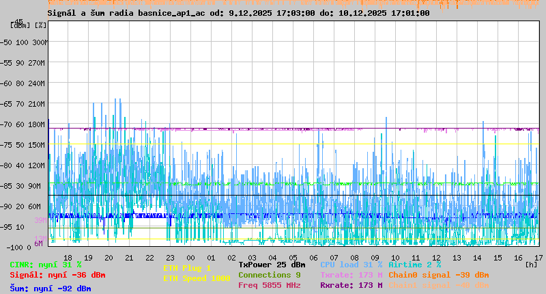Select the red Signál legend entry
The image size is (546, 294).
(57, 275)
